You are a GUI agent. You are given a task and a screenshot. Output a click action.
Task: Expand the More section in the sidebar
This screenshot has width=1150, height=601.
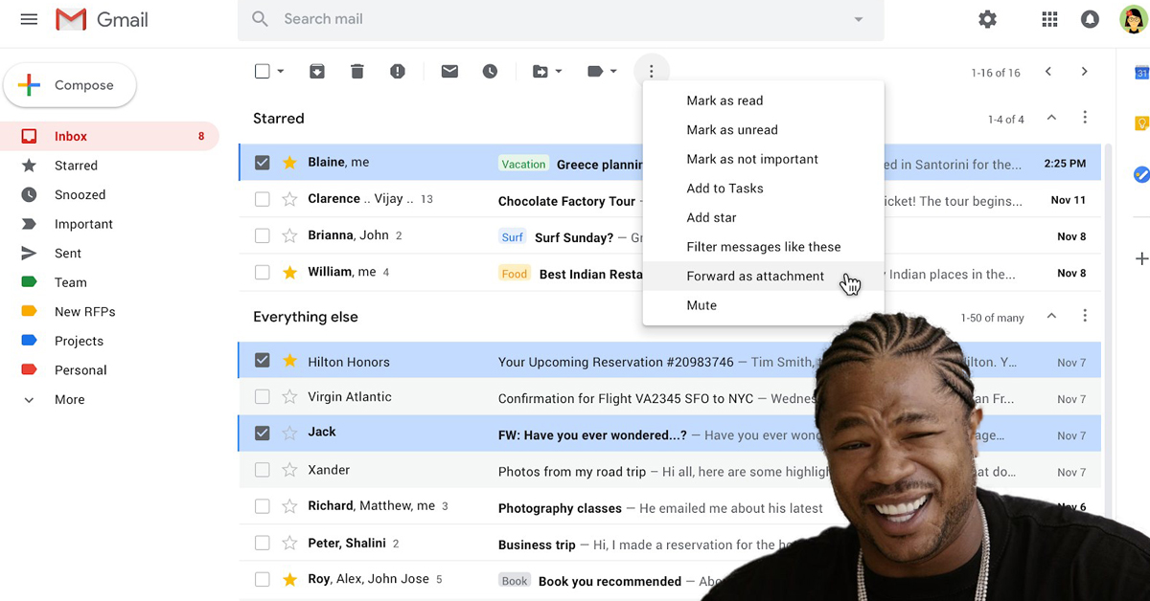tap(69, 399)
